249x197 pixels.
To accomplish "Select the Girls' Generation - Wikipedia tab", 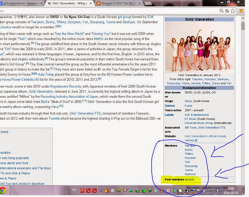I will pos(70,3).
